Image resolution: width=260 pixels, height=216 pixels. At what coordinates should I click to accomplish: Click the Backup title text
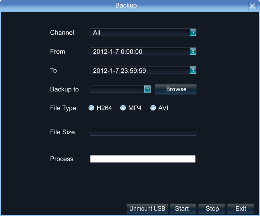(x=126, y=6)
